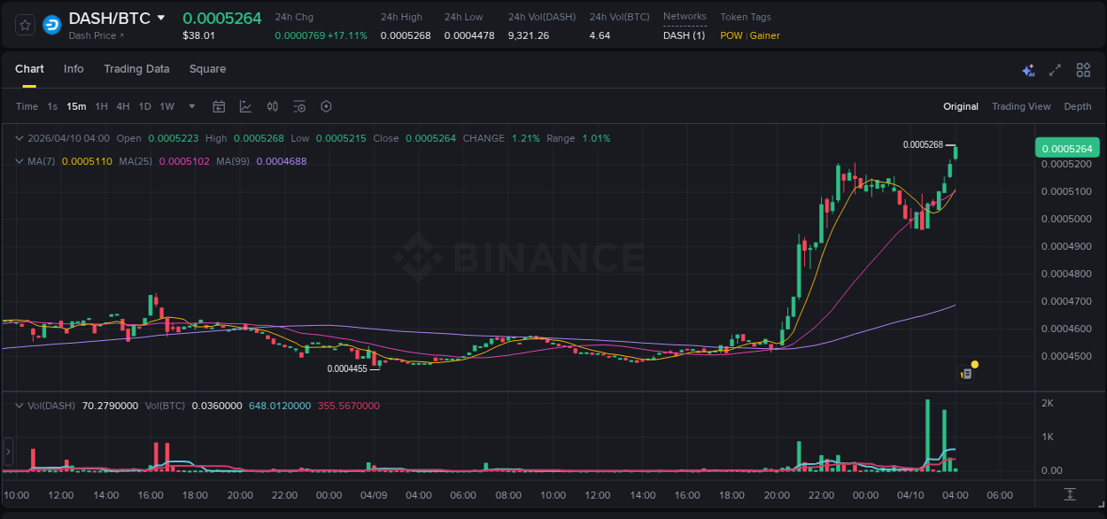Reset chart scale with bottom-right icon
This screenshot has width=1107, height=519.
(1070, 493)
